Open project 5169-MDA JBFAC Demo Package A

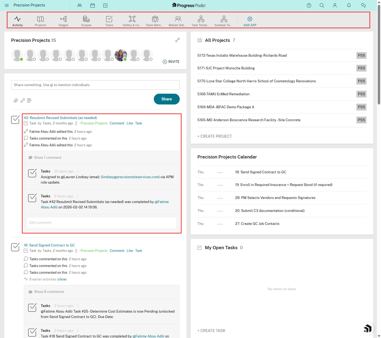click(x=226, y=107)
